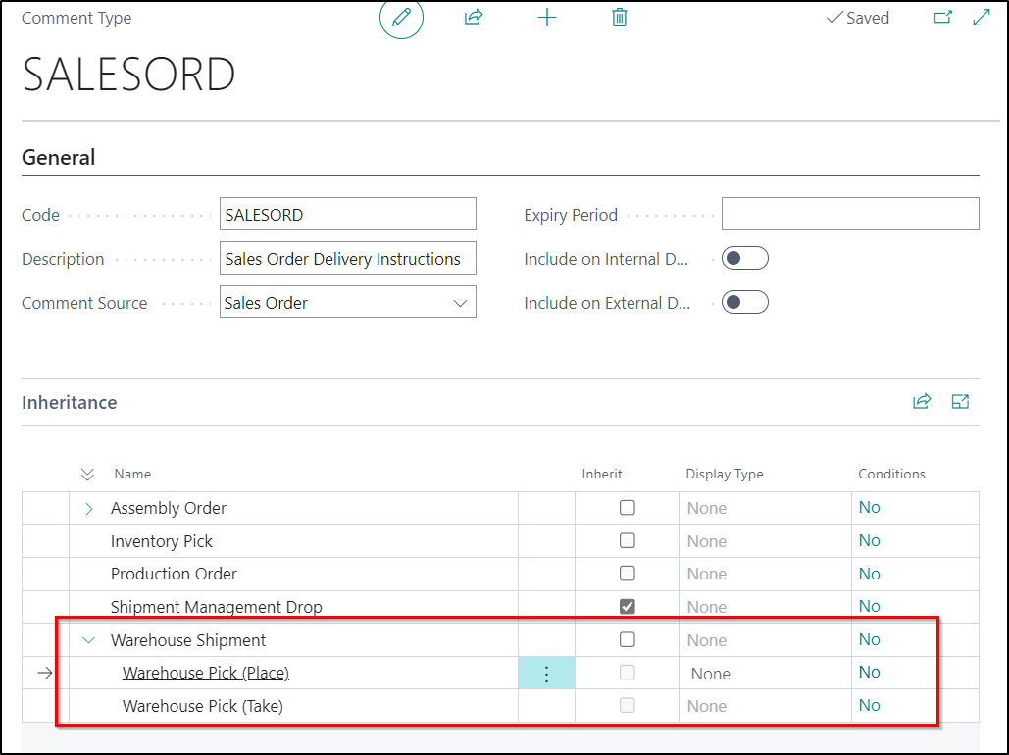
Task: Click Conditions link for Production Order
Action: [869, 574]
